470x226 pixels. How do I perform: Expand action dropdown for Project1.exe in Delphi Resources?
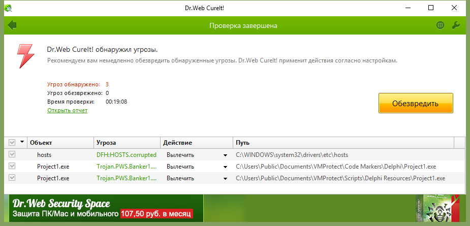click(x=225, y=178)
